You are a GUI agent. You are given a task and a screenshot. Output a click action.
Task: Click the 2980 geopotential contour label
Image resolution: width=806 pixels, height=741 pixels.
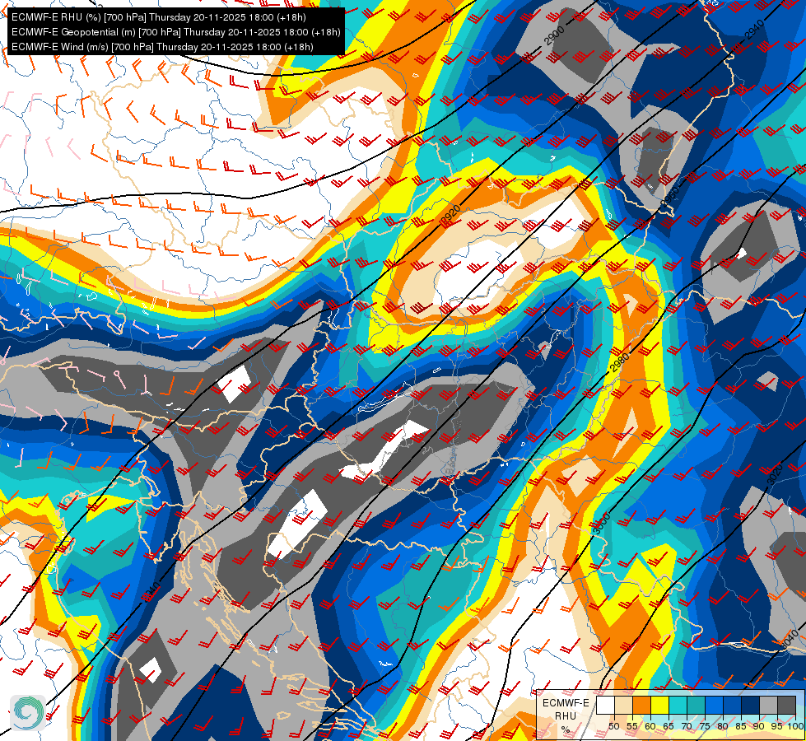619,361
